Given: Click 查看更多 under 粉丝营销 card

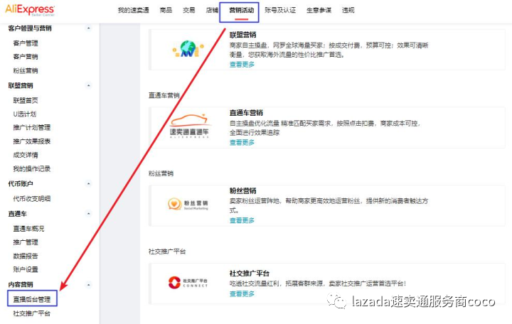Looking at the screenshot, I should coord(242,220).
